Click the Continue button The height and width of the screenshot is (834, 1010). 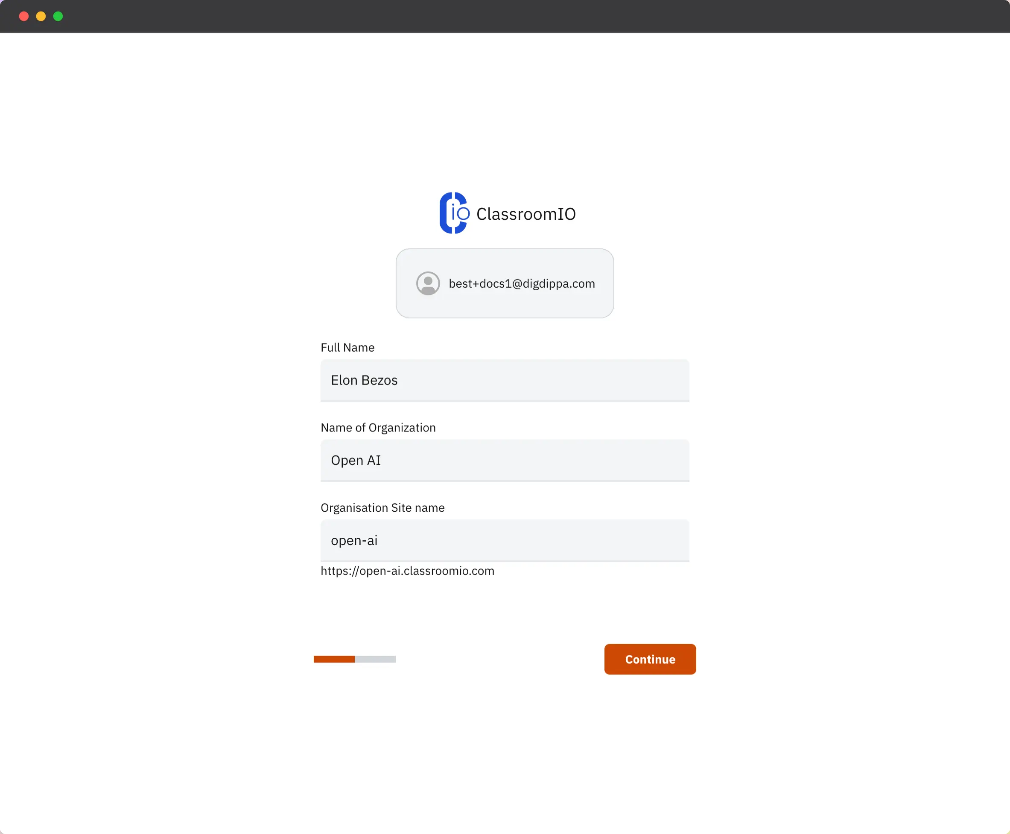pyautogui.click(x=650, y=659)
